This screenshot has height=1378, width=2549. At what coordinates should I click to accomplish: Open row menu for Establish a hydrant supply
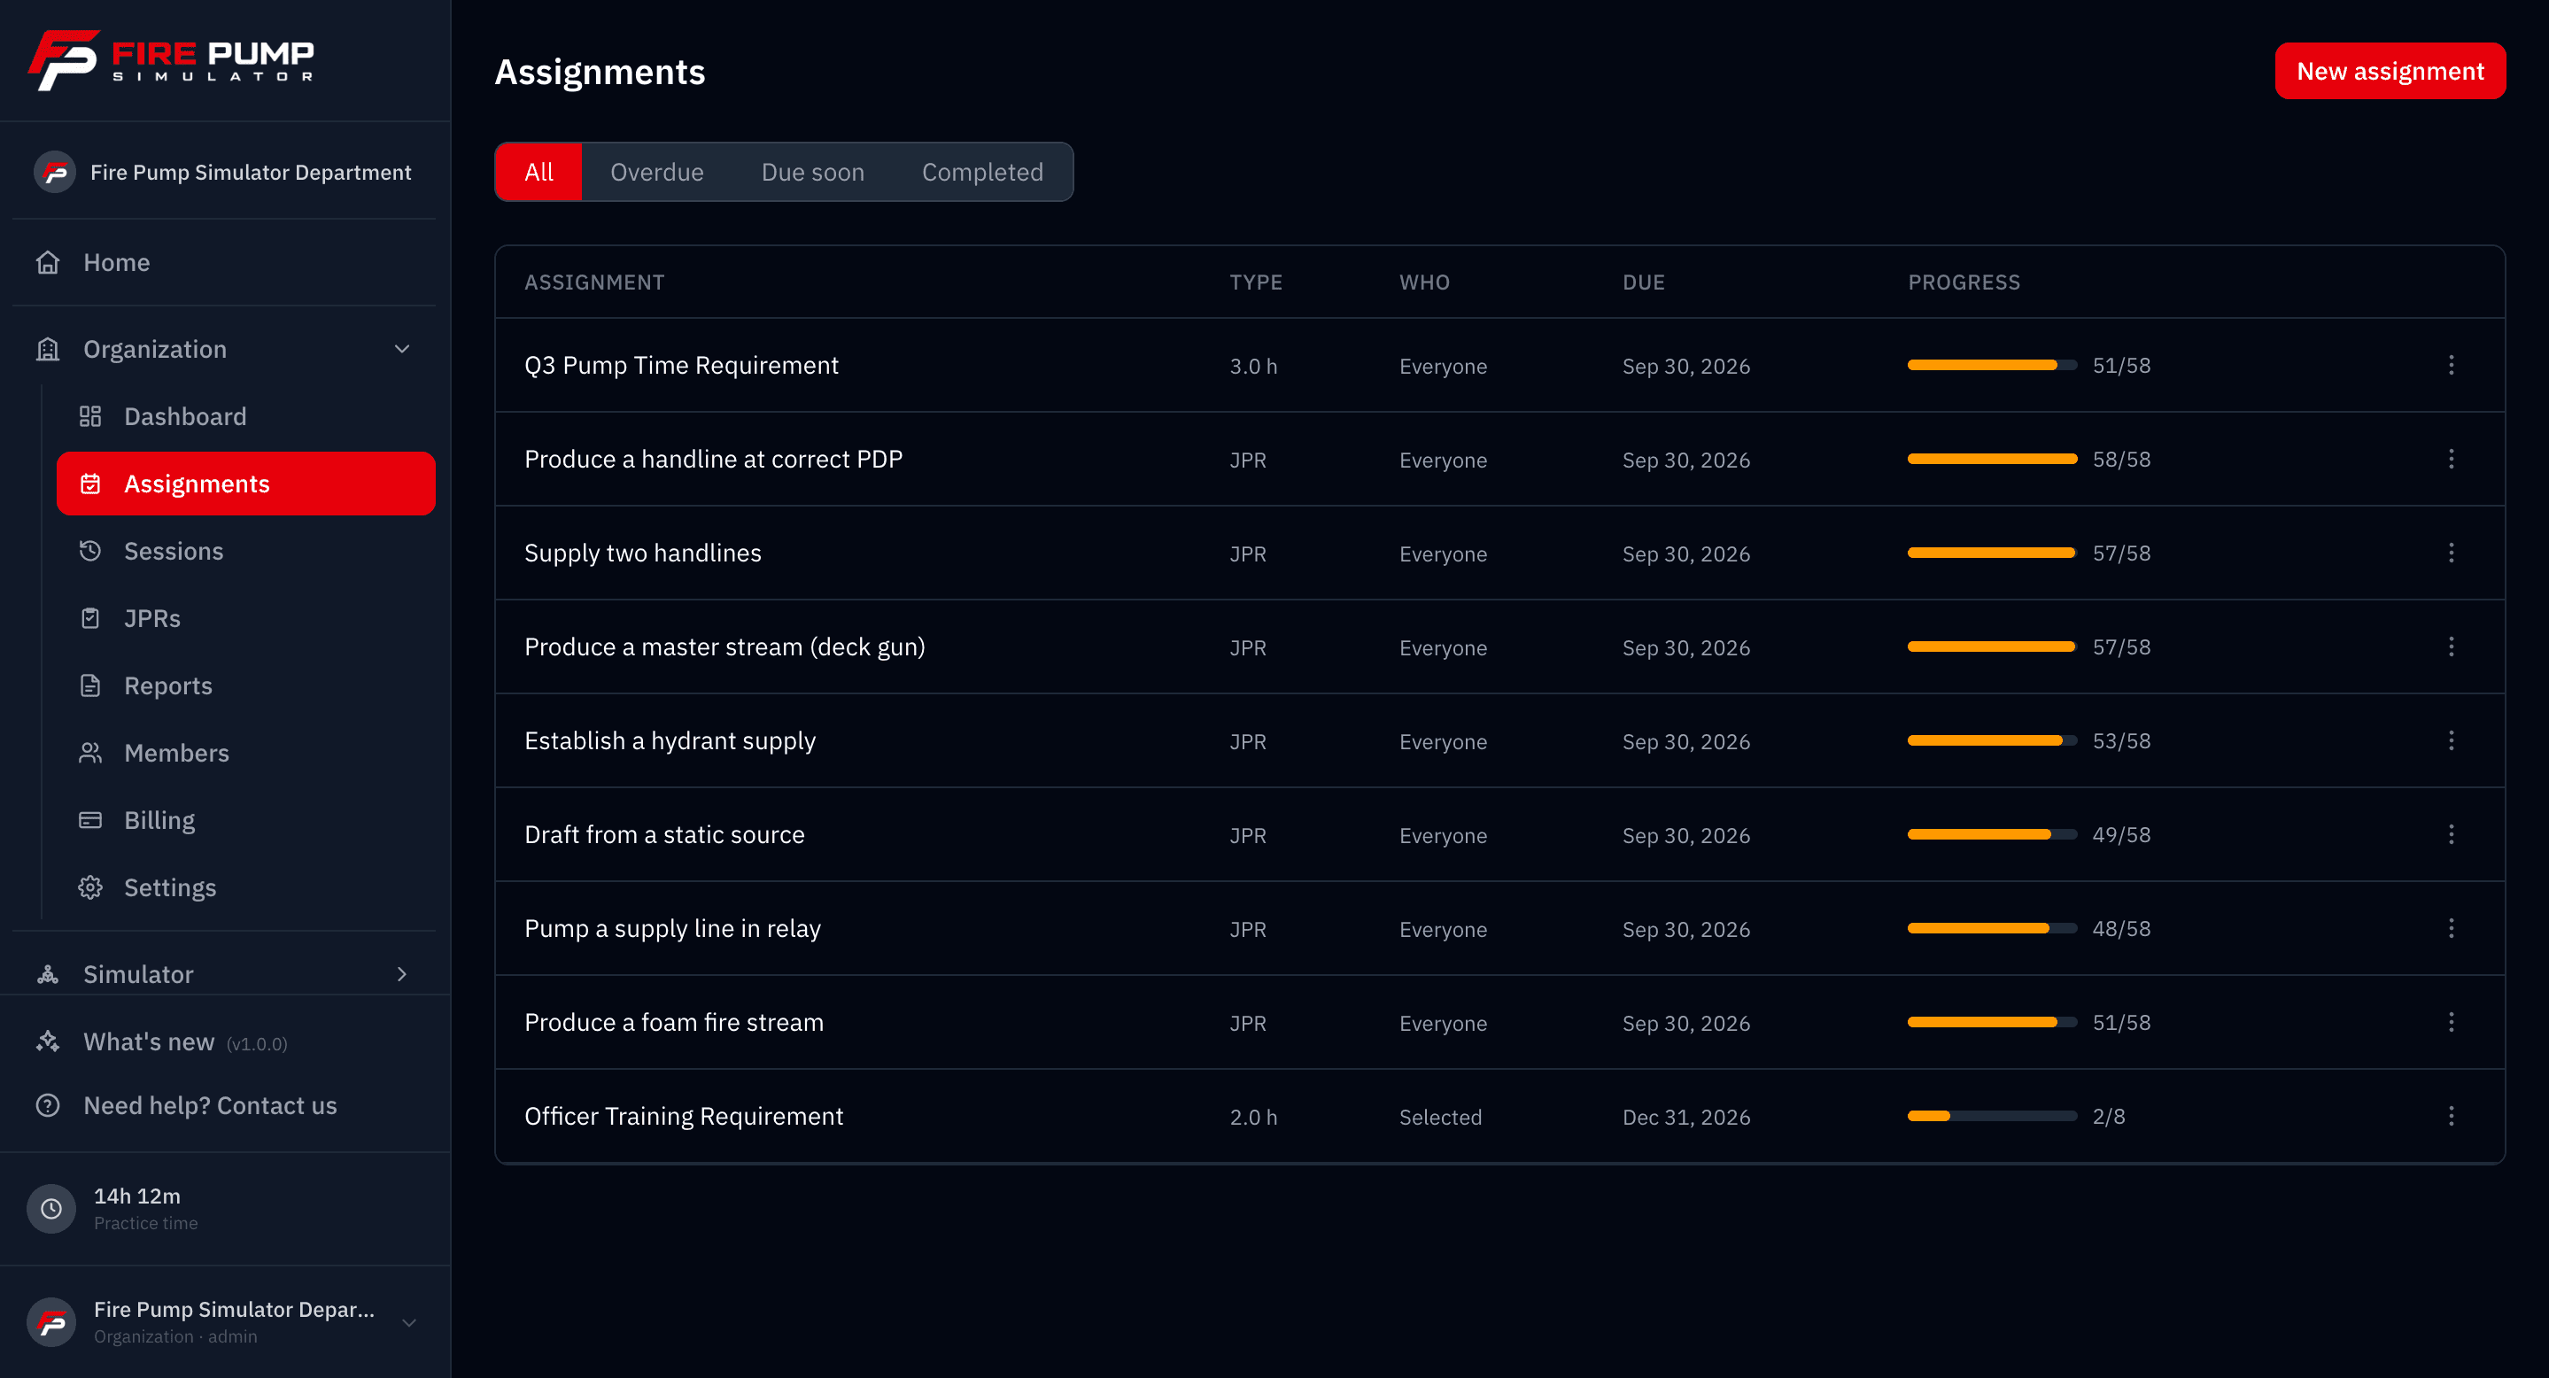tap(2451, 741)
